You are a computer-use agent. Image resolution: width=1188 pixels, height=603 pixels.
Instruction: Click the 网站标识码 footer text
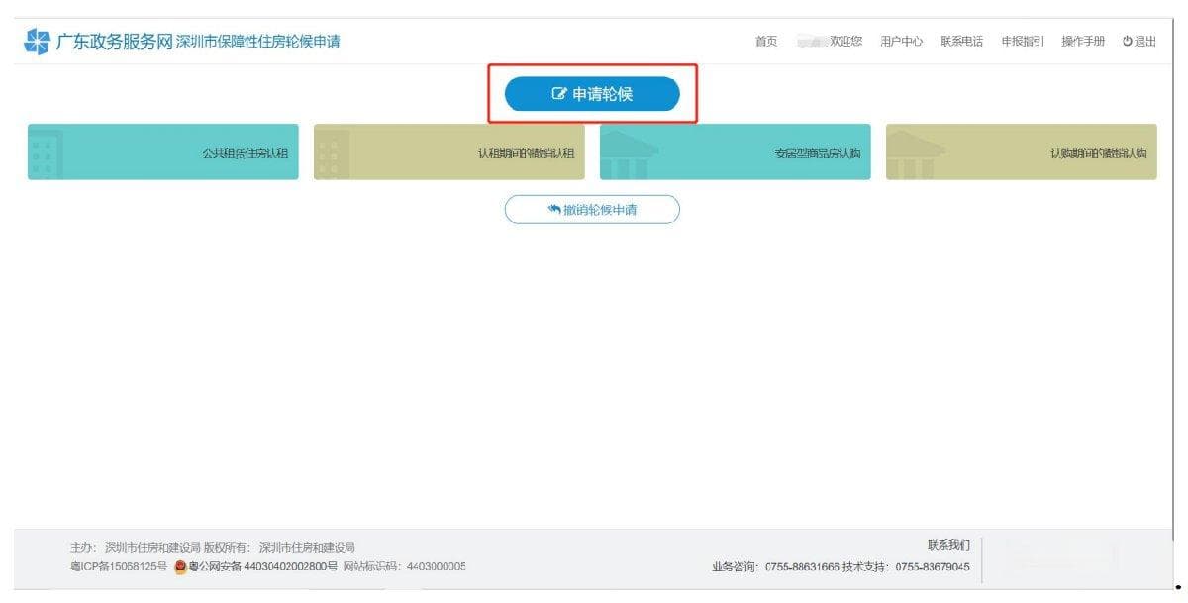tap(404, 566)
